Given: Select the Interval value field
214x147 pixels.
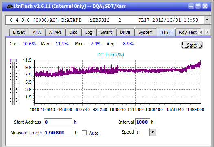Looking at the screenshot, I should (143, 122).
